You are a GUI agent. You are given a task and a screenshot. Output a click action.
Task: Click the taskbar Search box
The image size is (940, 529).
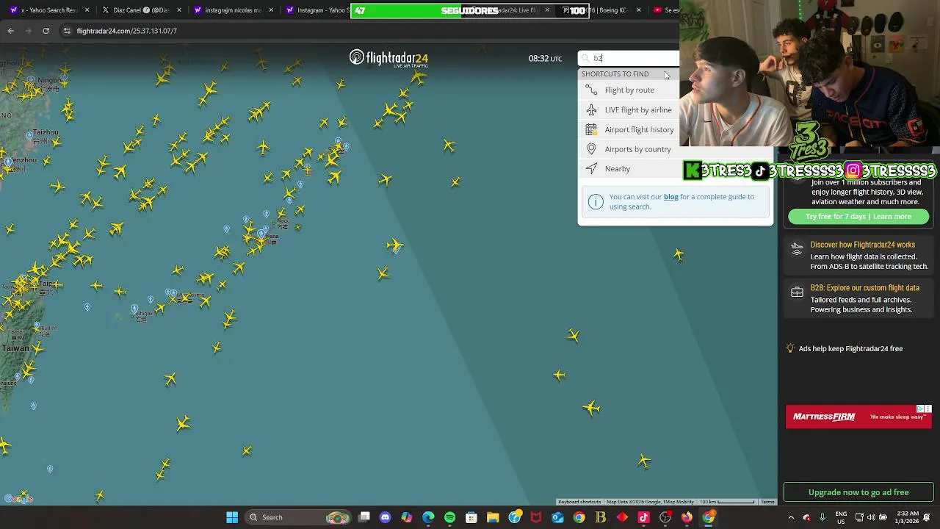297,517
